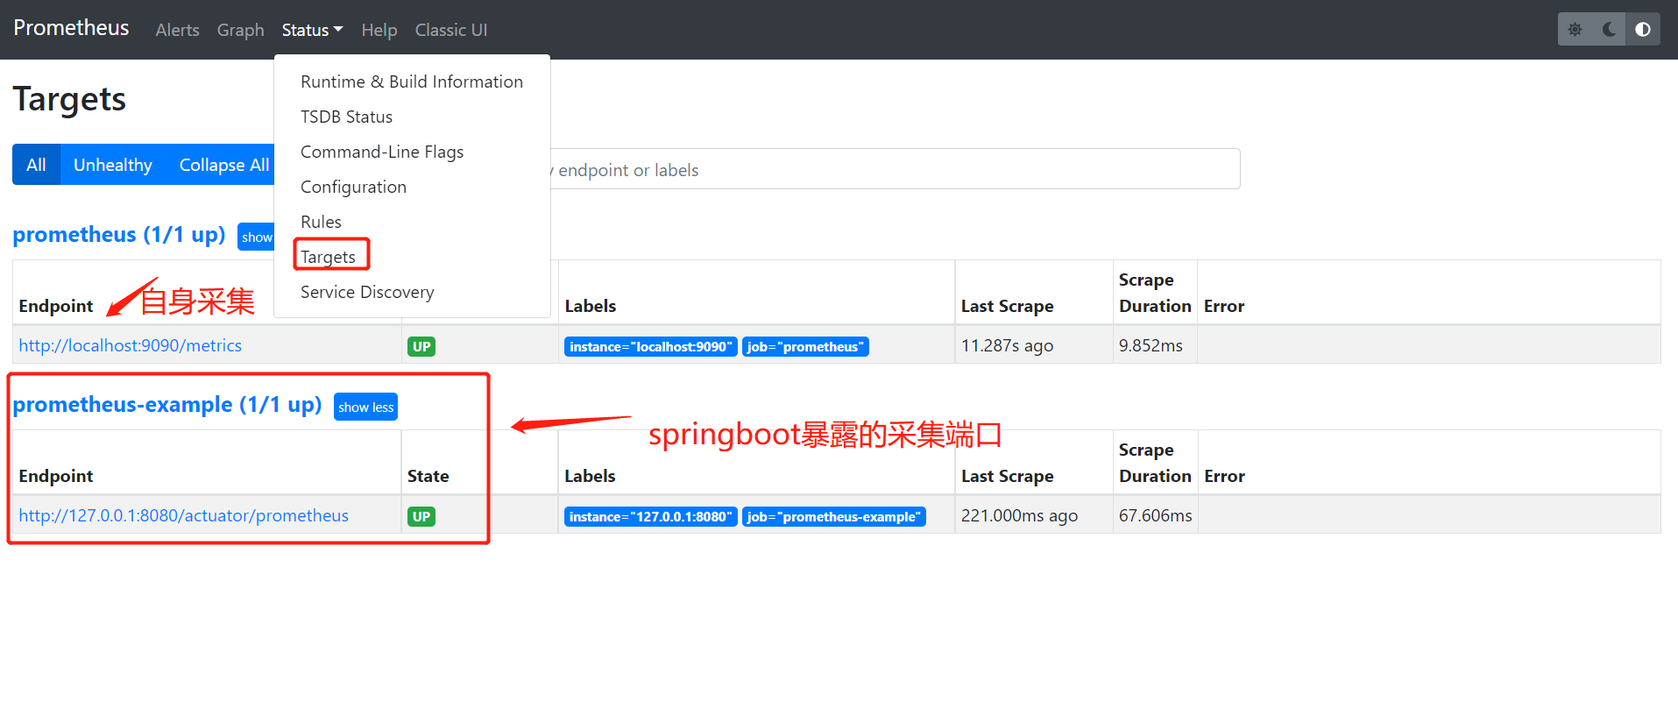Toggle the Status dropdown menu
This screenshot has width=1678, height=723.
(x=312, y=30)
